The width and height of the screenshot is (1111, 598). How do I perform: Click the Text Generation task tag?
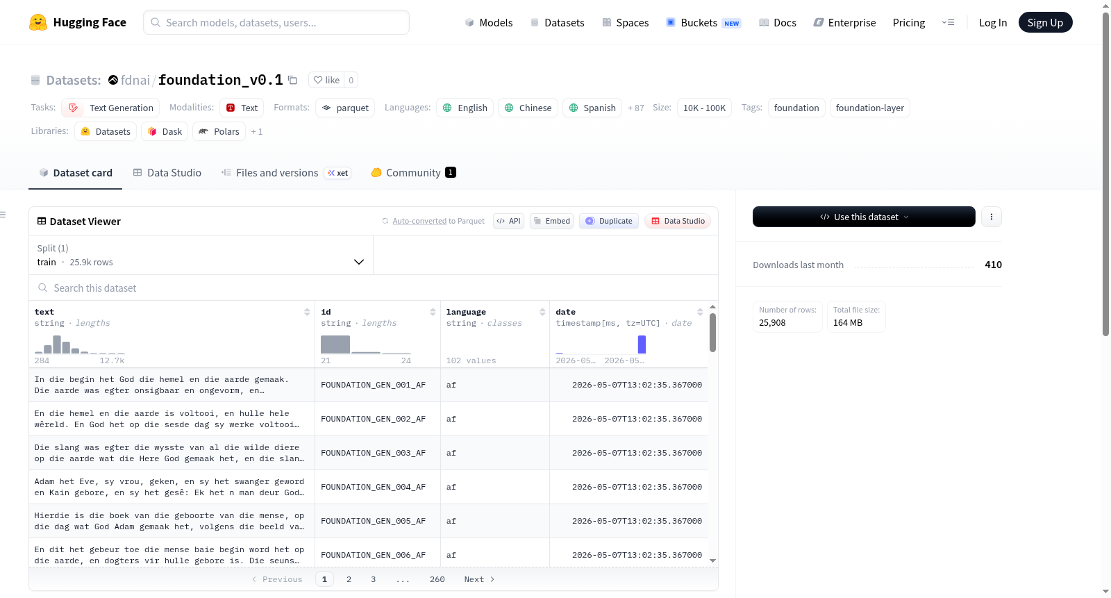(110, 108)
